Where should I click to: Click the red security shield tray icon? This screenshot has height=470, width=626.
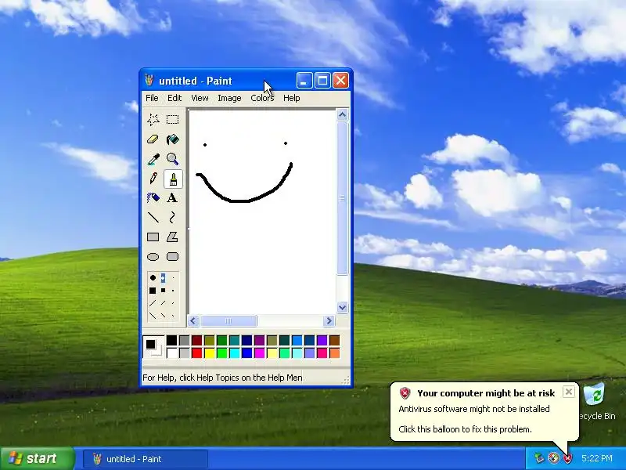[567, 457]
